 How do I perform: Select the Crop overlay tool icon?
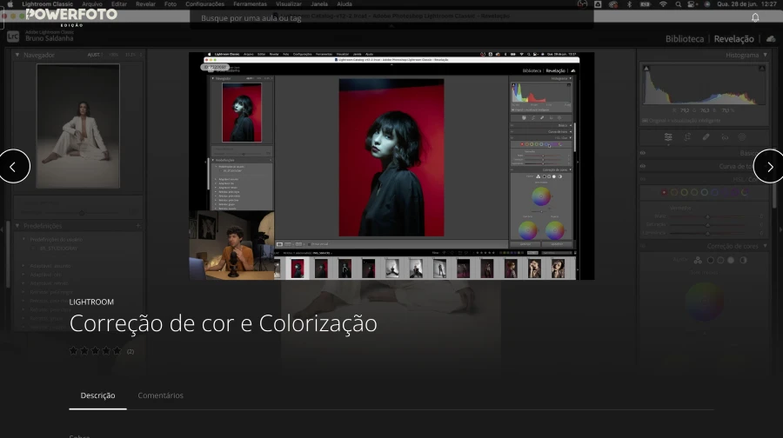687,137
